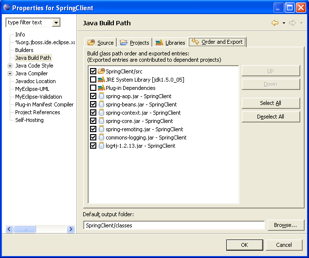Switch to the Libraries tab
The height and width of the screenshot is (258, 309).
pos(170,42)
